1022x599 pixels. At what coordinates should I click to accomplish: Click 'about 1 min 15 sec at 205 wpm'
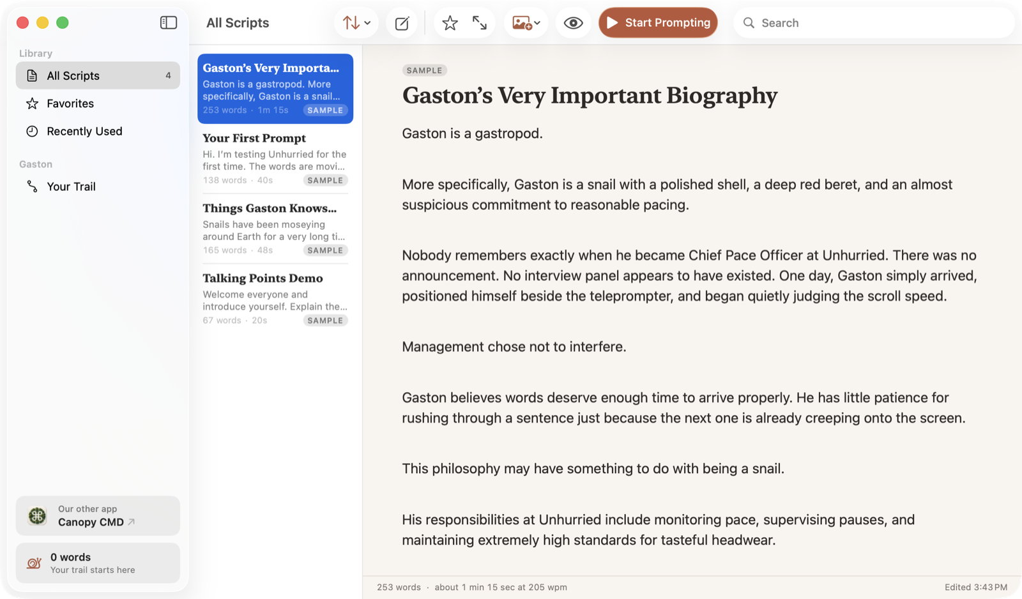(x=501, y=588)
